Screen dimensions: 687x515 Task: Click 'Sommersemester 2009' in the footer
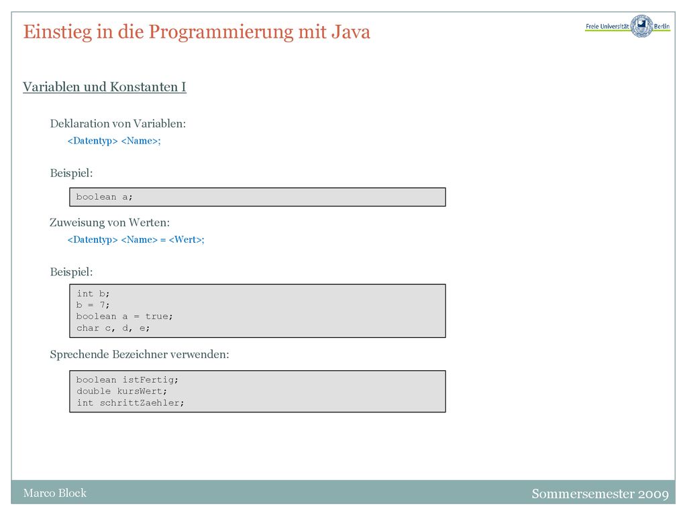pyautogui.click(x=600, y=494)
